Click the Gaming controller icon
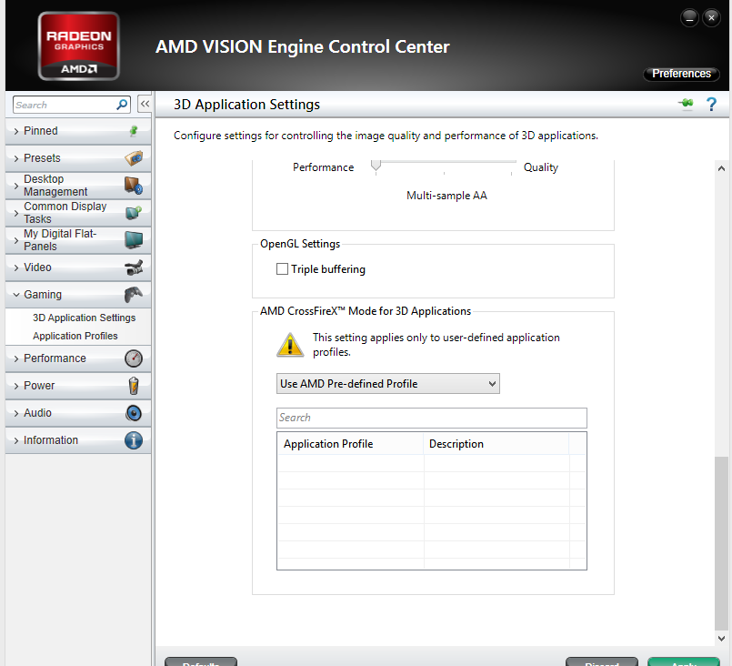 [x=134, y=295]
